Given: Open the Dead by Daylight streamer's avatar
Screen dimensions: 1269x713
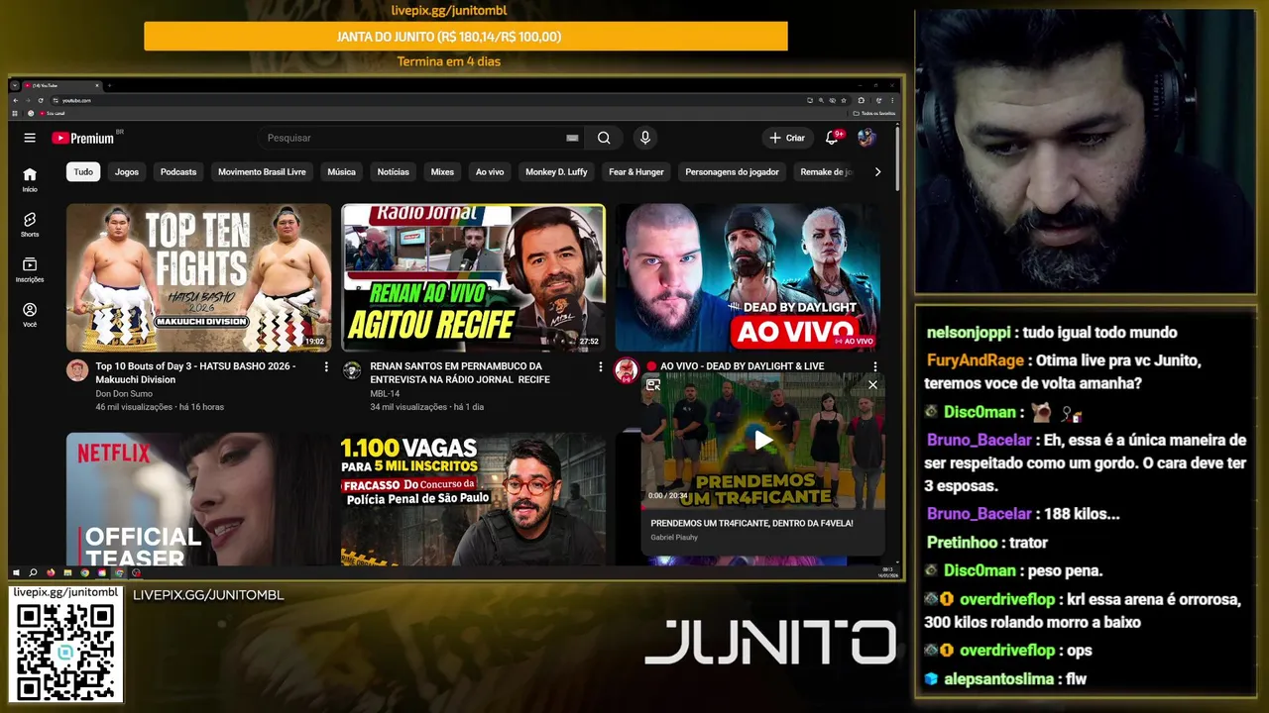Looking at the screenshot, I should point(626,370).
